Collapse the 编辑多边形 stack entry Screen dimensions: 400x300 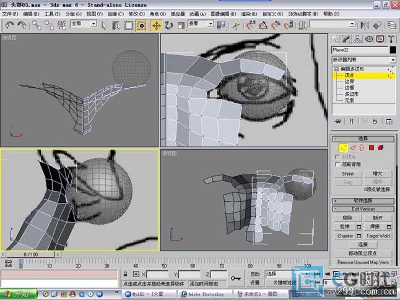tap(336, 69)
